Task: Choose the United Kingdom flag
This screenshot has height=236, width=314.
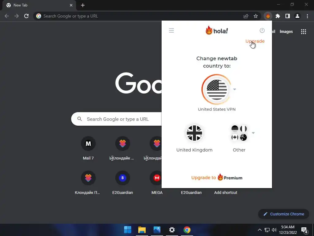Action: [x=194, y=133]
